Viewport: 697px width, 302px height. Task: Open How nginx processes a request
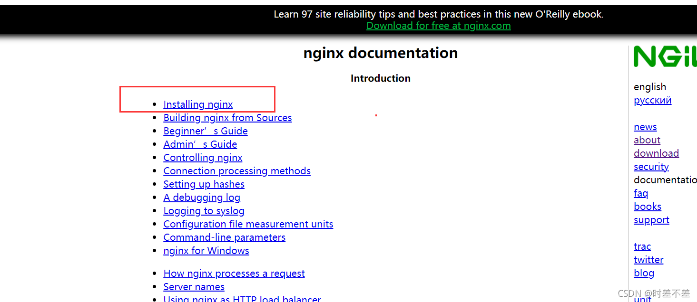click(x=234, y=274)
